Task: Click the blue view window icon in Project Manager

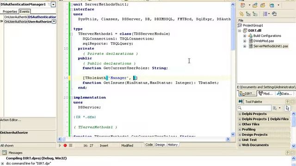Action: pos(272,5)
